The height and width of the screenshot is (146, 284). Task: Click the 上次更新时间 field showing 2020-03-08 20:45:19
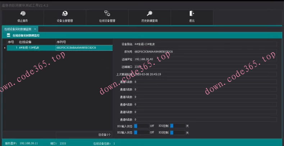click(205, 74)
